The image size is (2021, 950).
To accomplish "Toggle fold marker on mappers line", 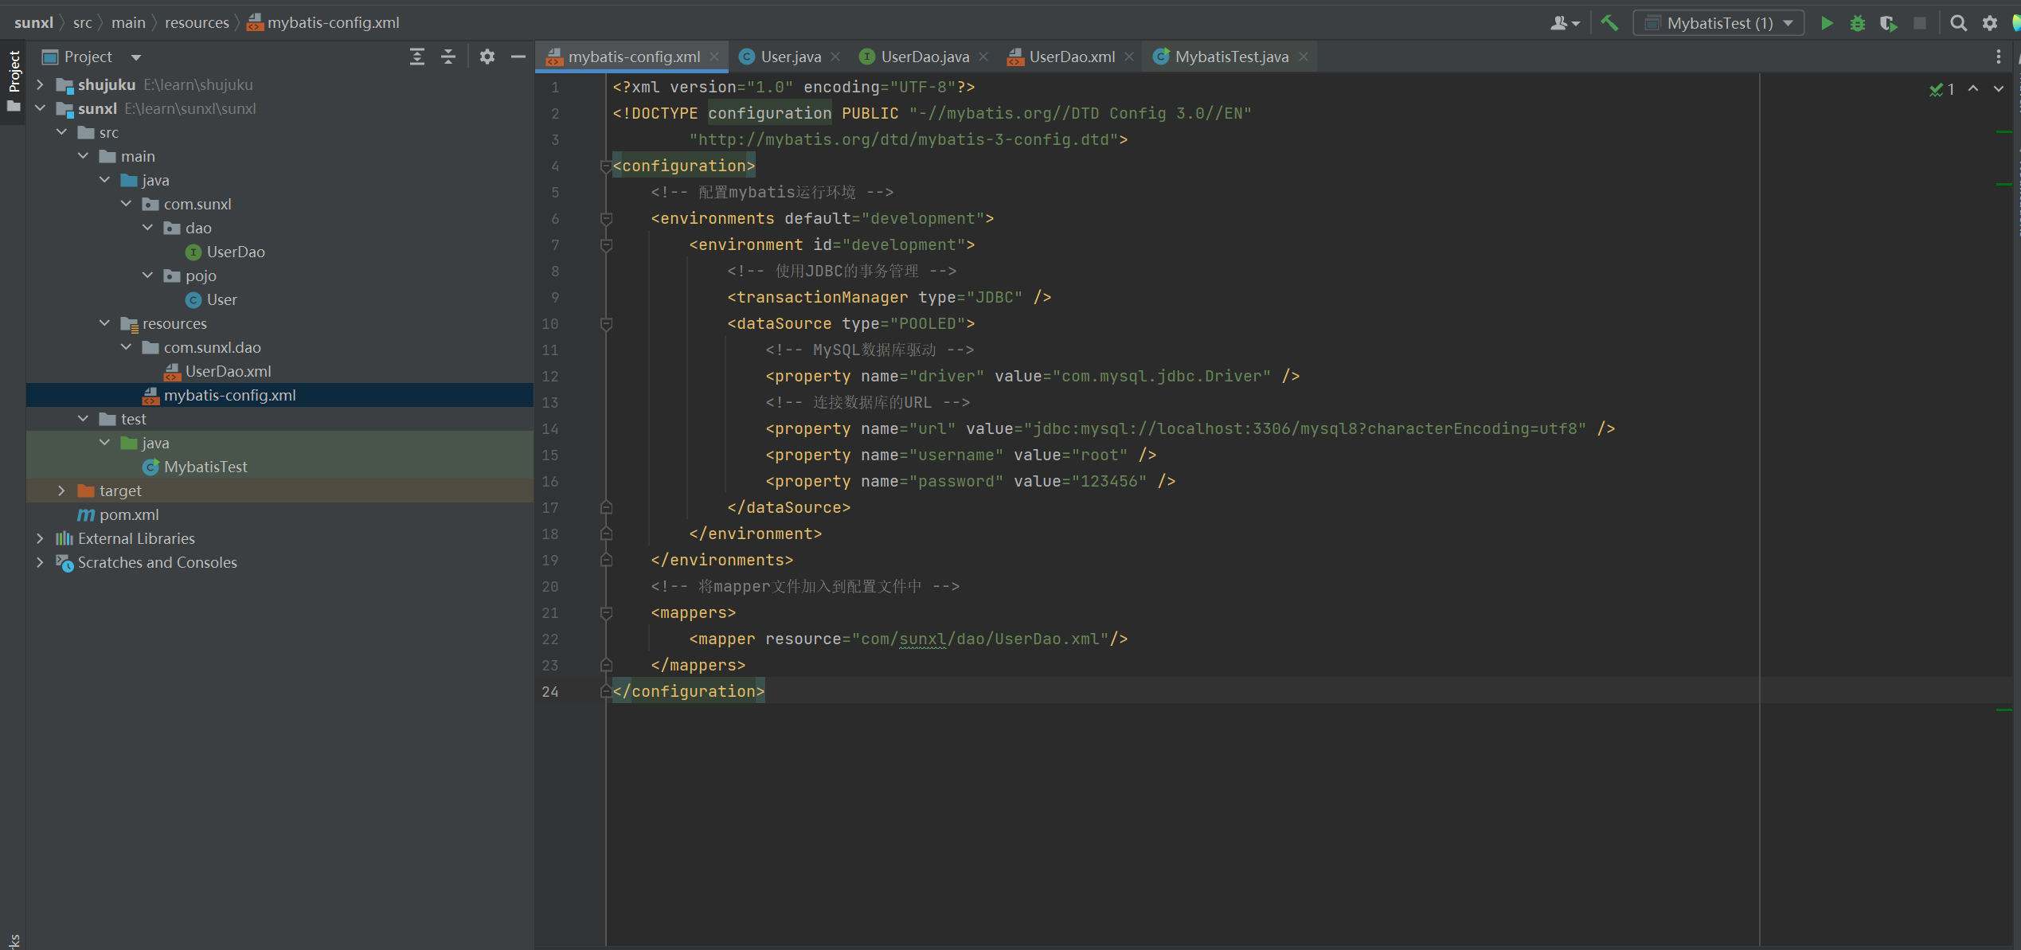I will pos(606,612).
